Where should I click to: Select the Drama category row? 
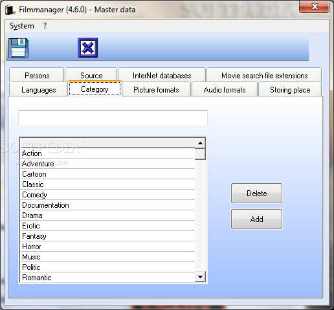point(107,216)
